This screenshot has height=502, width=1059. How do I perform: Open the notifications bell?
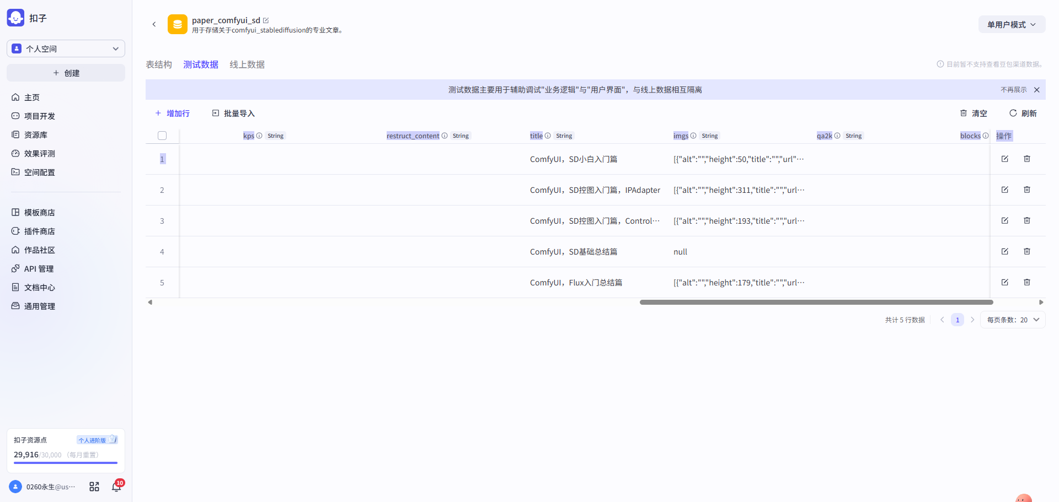[116, 487]
